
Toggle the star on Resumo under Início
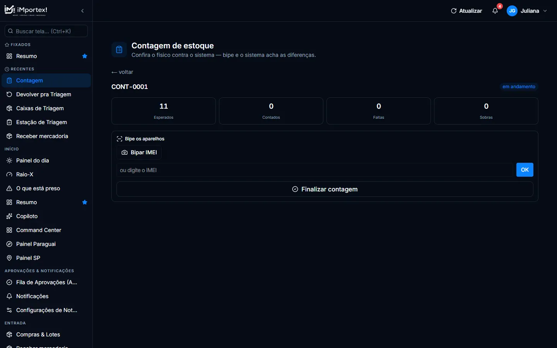pyautogui.click(x=85, y=202)
